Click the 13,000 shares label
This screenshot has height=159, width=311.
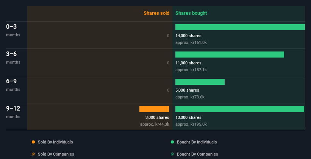(x=188, y=117)
